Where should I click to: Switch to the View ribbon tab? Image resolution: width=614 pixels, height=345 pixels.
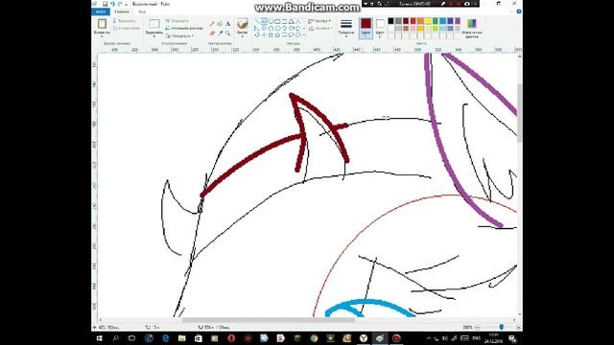(142, 11)
